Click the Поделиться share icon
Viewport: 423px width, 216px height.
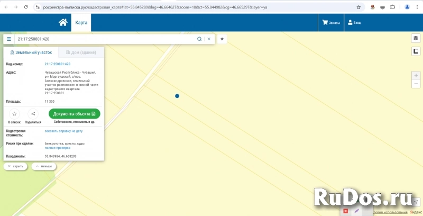[33, 114]
